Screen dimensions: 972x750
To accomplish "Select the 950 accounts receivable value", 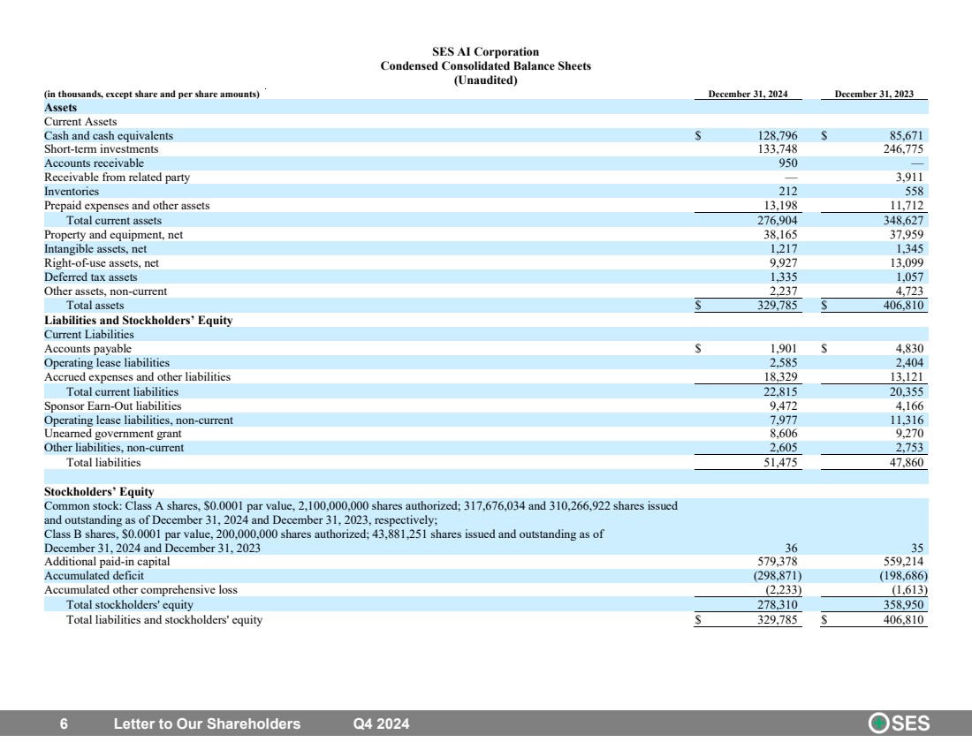I will click(x=788, y=163).
